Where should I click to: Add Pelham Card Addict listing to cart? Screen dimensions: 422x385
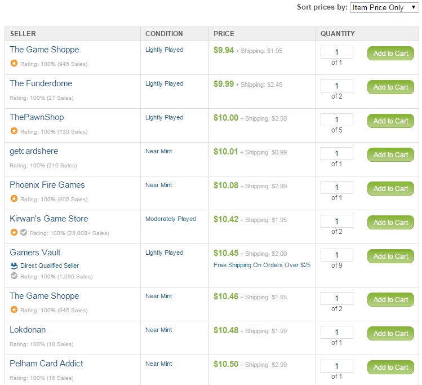[x=390, y=368]
